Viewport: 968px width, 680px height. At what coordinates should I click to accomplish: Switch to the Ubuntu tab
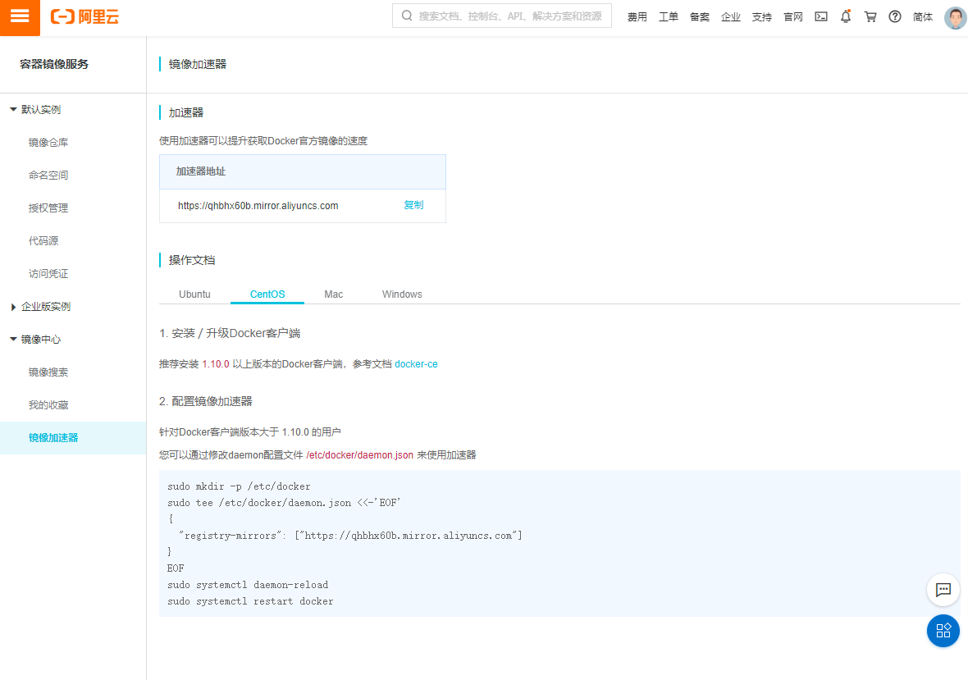coord(194,294)
